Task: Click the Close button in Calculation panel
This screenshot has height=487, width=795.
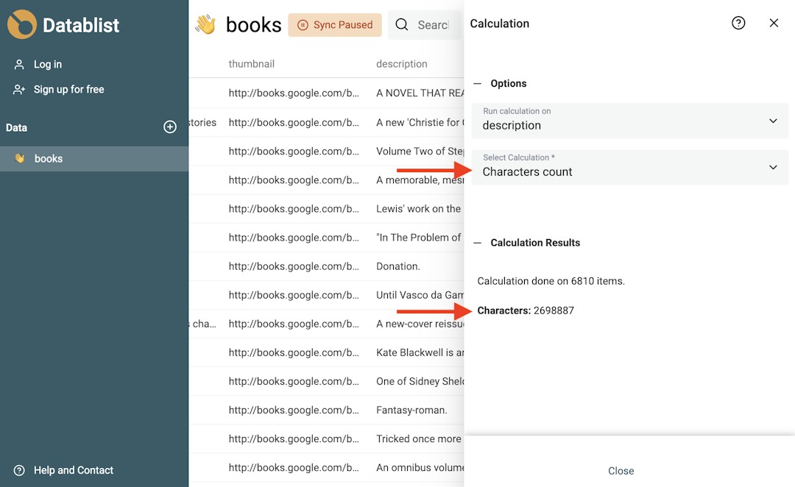Action: (621, 471)
